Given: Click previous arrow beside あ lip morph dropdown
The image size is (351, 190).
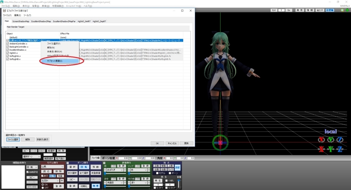Looking at the screenshot, I should [x=129, y=170].
